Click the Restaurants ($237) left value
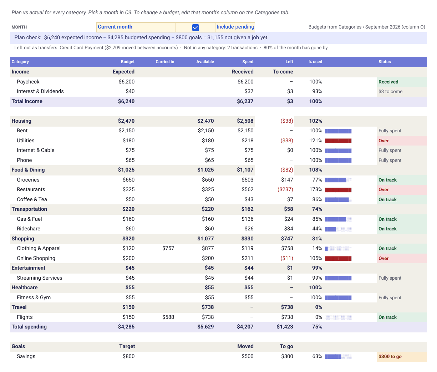The width and height of the screenshot is (437, 372). pos(285,189)
